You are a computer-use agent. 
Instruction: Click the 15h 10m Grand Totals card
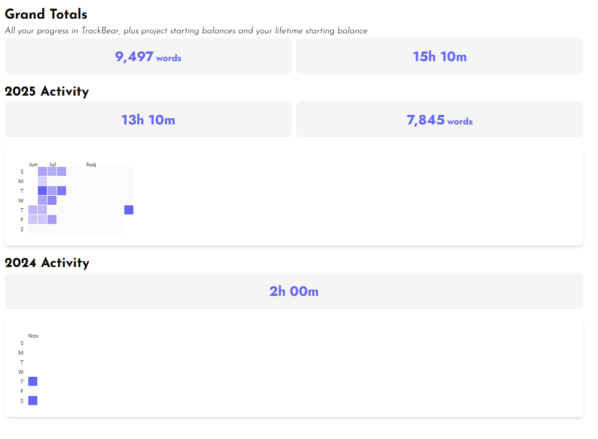pos(439,57)
